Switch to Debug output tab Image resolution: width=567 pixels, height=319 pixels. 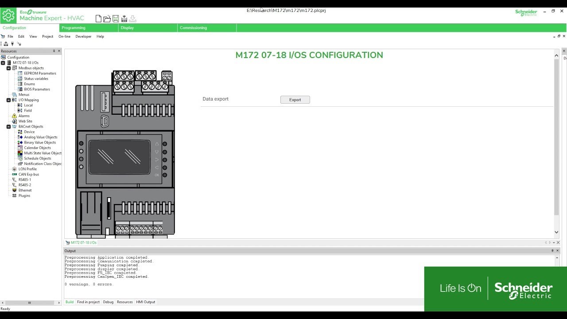pyautogui.click(x=108, y=302)
